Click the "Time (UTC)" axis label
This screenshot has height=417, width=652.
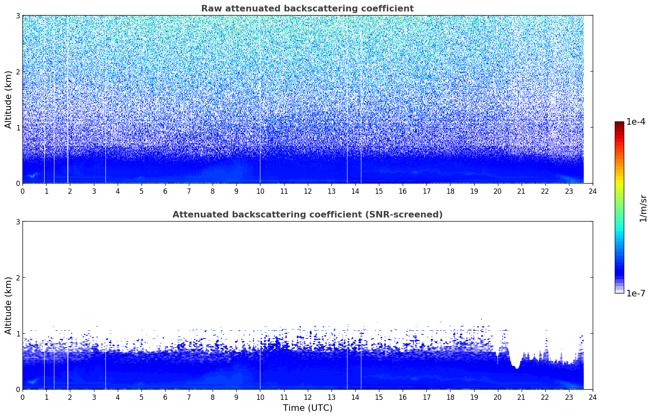[307, 408]
